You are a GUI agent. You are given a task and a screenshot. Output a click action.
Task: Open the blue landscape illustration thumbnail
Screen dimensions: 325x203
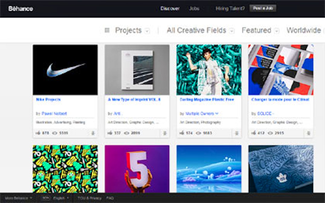tap(209, 169)
